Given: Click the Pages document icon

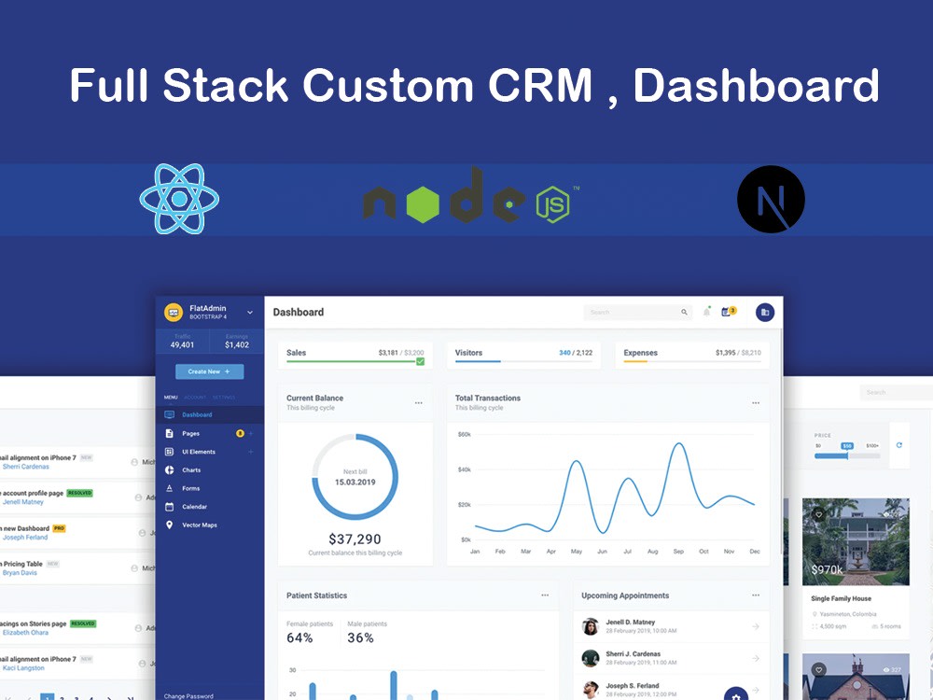Looking at the screenshot, I should point(169,433).
